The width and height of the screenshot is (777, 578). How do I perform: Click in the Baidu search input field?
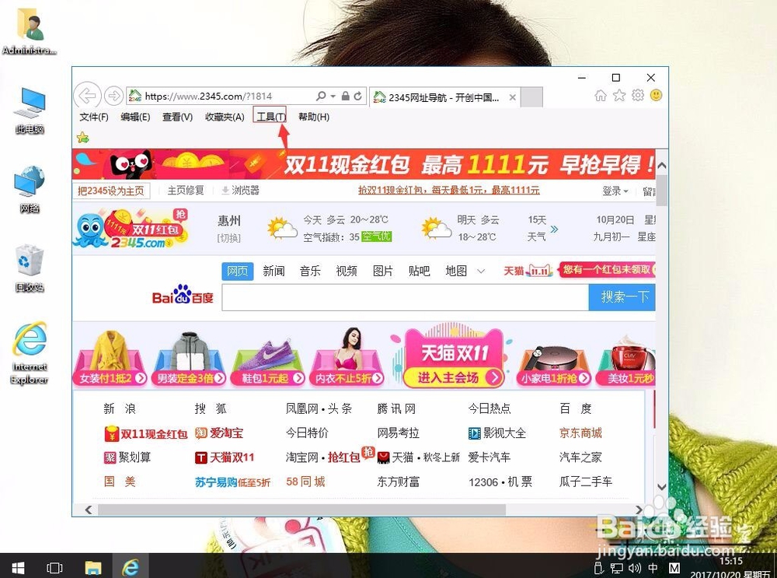click(x=406, y=298)
